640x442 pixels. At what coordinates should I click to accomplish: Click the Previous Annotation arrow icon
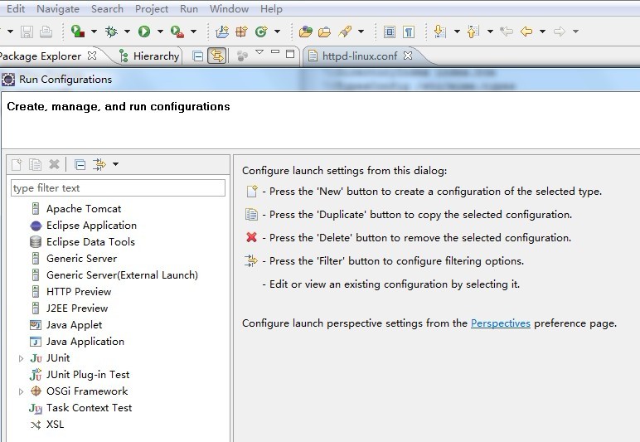coord(473,32)
